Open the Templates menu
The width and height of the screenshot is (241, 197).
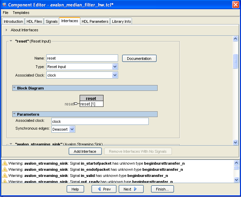(21, 13)
